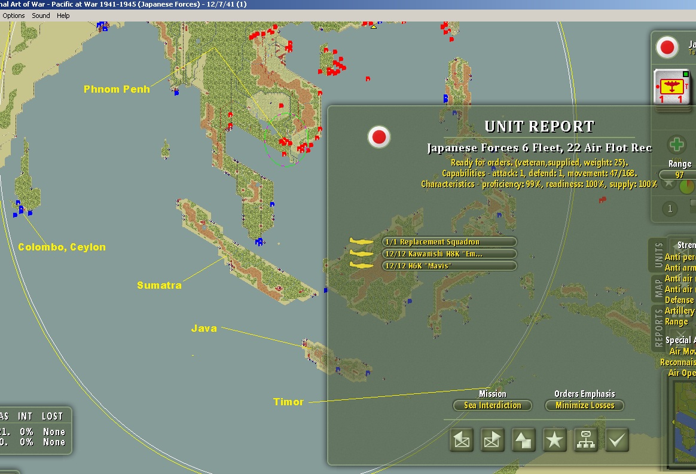Switch to the MAP side tab
This screenshot has width=696, height=474.
(x=658, y=288)
